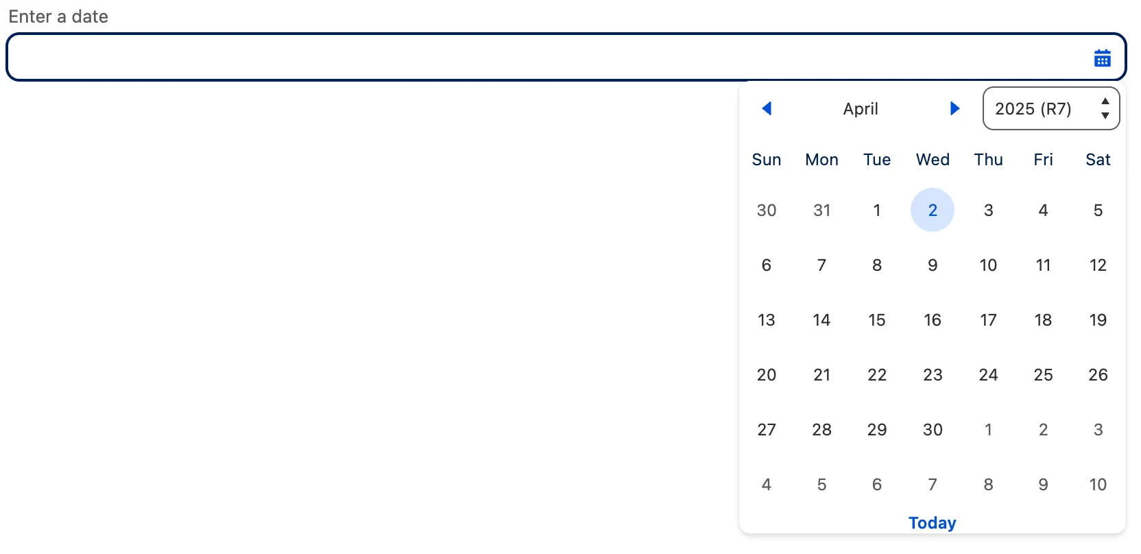Select April 1 Tuesday date
This screenshot has height=554, width=1141.
pos(876,210)
